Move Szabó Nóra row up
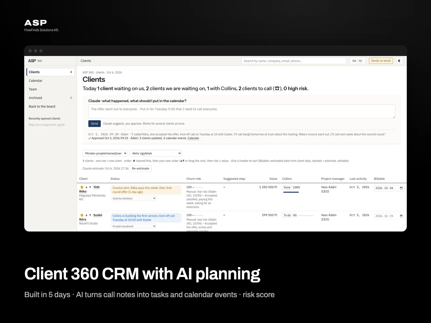 click(x=86, y=215)
